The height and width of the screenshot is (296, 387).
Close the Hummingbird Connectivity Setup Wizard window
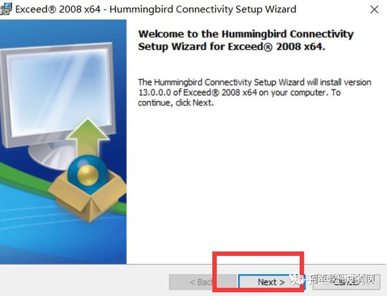[374, 10]
